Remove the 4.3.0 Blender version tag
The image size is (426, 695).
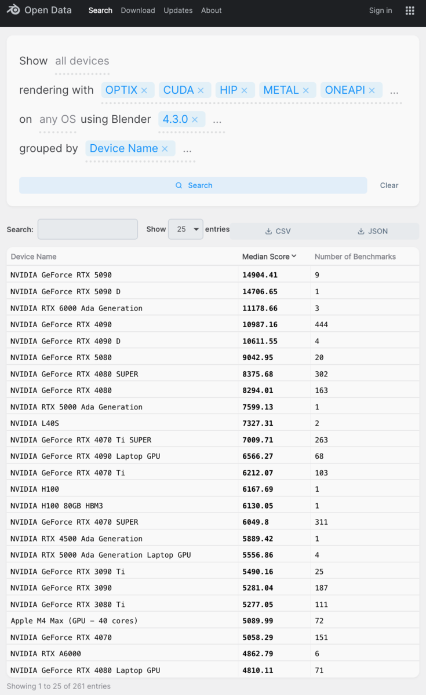(x=195, y=119)
